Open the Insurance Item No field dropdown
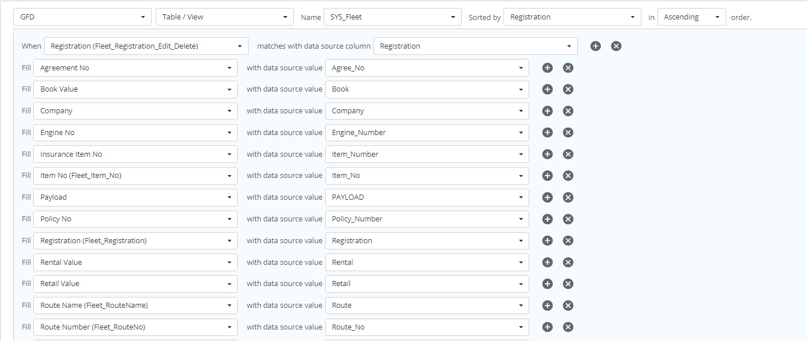The height and width of the screenshot is (341, 807). 135,154
